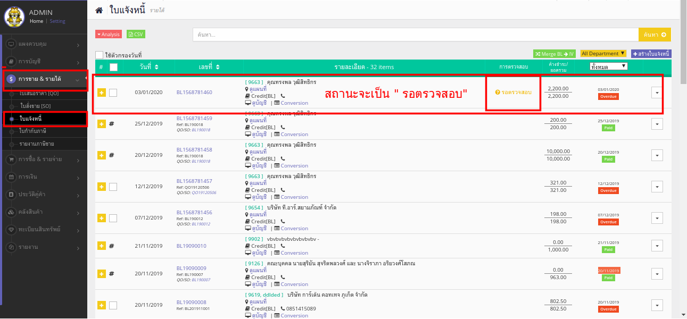Open invoice link BL1568781460
The width and height of the screenshot is (687, 319).
[x=194, y=93]
